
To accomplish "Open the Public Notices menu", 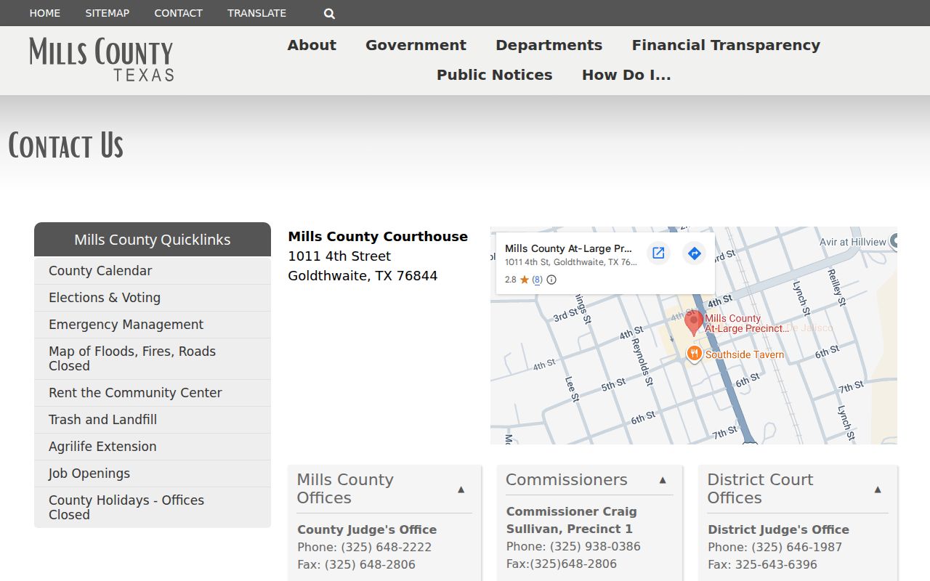I will (495, 75).
